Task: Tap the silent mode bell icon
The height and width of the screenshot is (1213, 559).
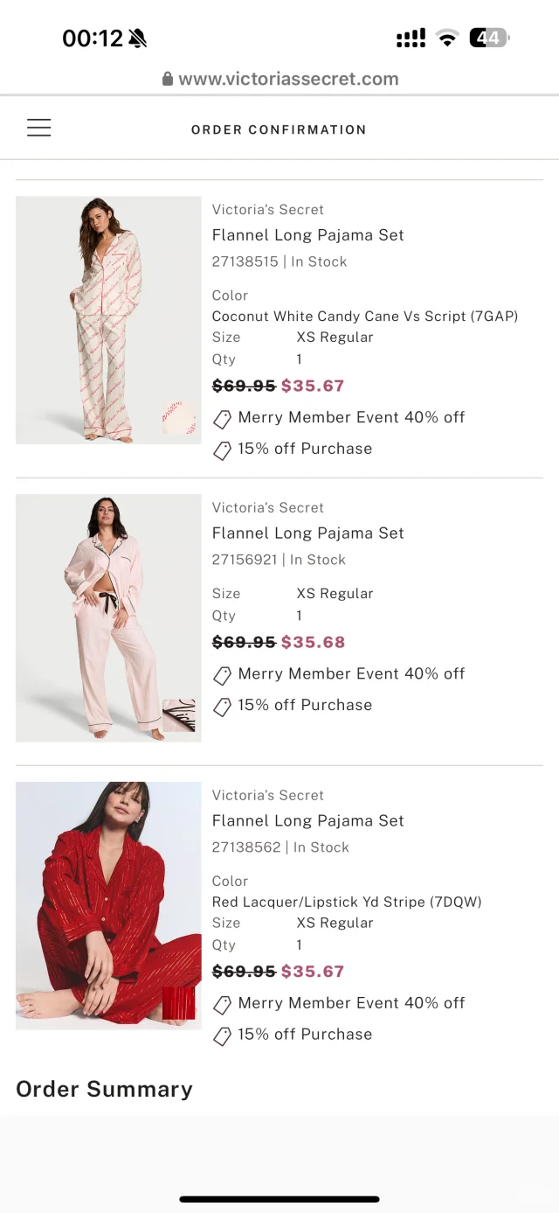Action: (x=138, y=38)
